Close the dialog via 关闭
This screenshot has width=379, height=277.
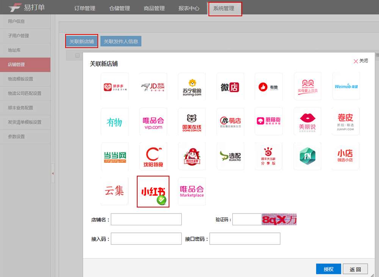tap(361, 61)
